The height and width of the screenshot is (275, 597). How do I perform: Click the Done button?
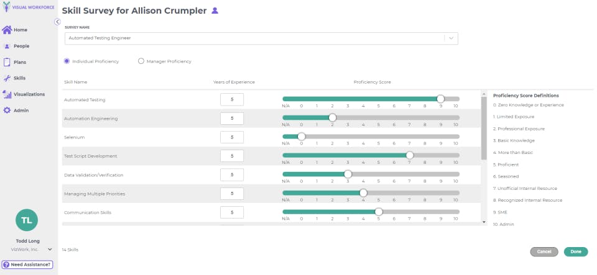pos(575,251)
